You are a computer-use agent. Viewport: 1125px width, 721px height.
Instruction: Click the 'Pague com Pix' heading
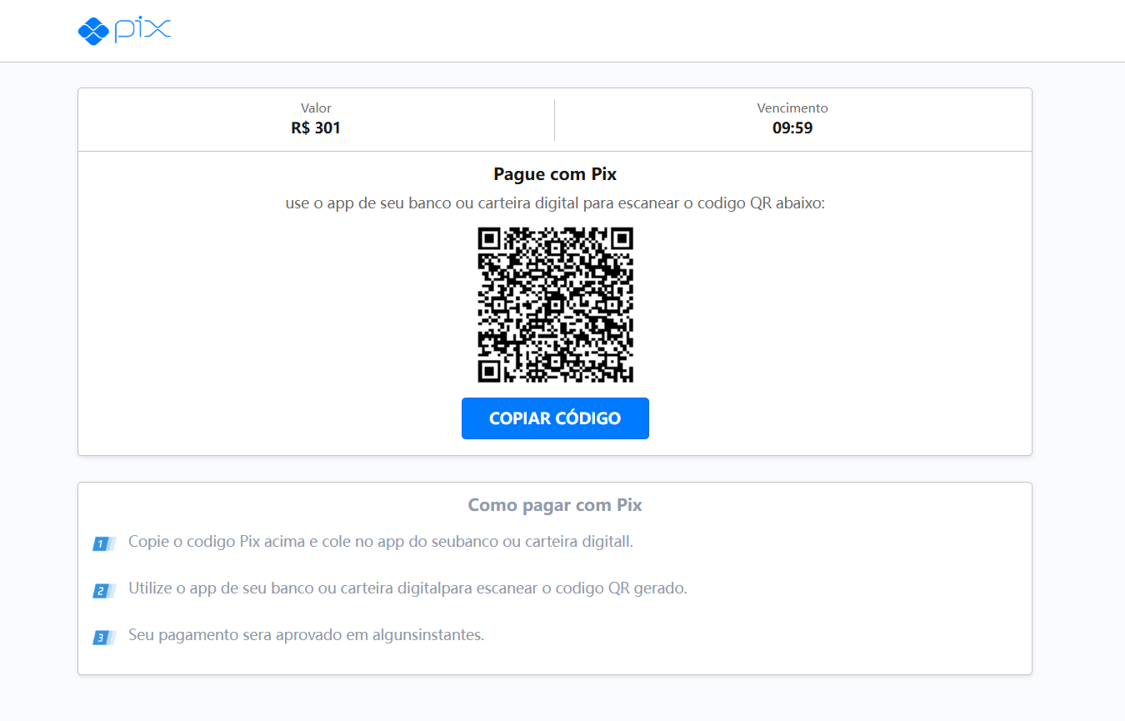[555, 174]
